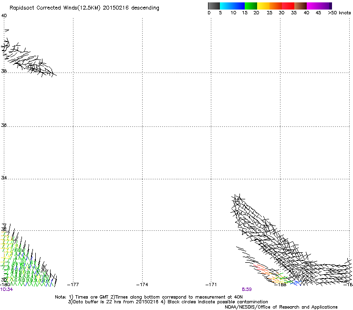This screenshot has width=353, height=310.
Task: Click the cyan-blue 5-15 knots legend segment
Action: (x=232, y=6)
